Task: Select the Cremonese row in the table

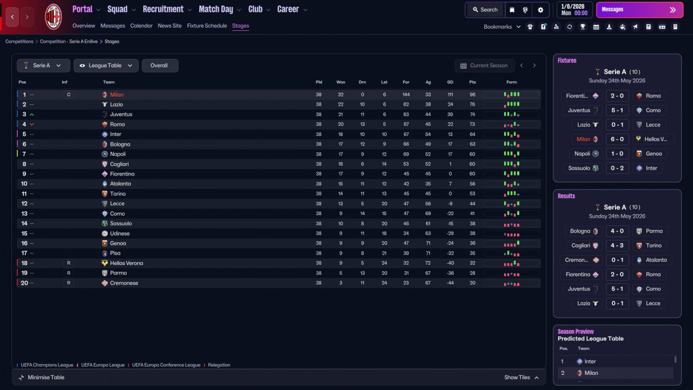Action: pyautogui.click(x=278, y=283)
